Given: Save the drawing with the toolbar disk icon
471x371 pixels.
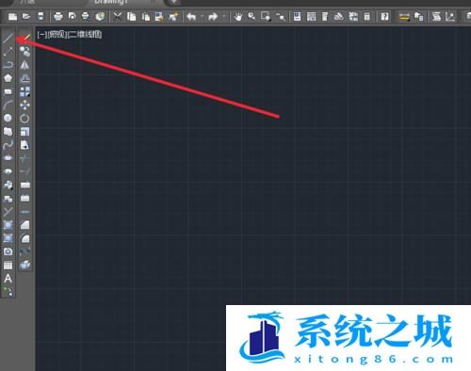Looking at the screenshot, I should (x=41, y=16).
